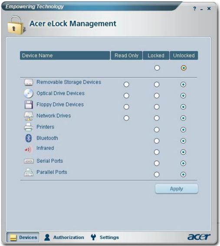Click the Acer logo
The height and width of the screenshot is (246, 220).
pyautogui.click(x=199, y=237)
